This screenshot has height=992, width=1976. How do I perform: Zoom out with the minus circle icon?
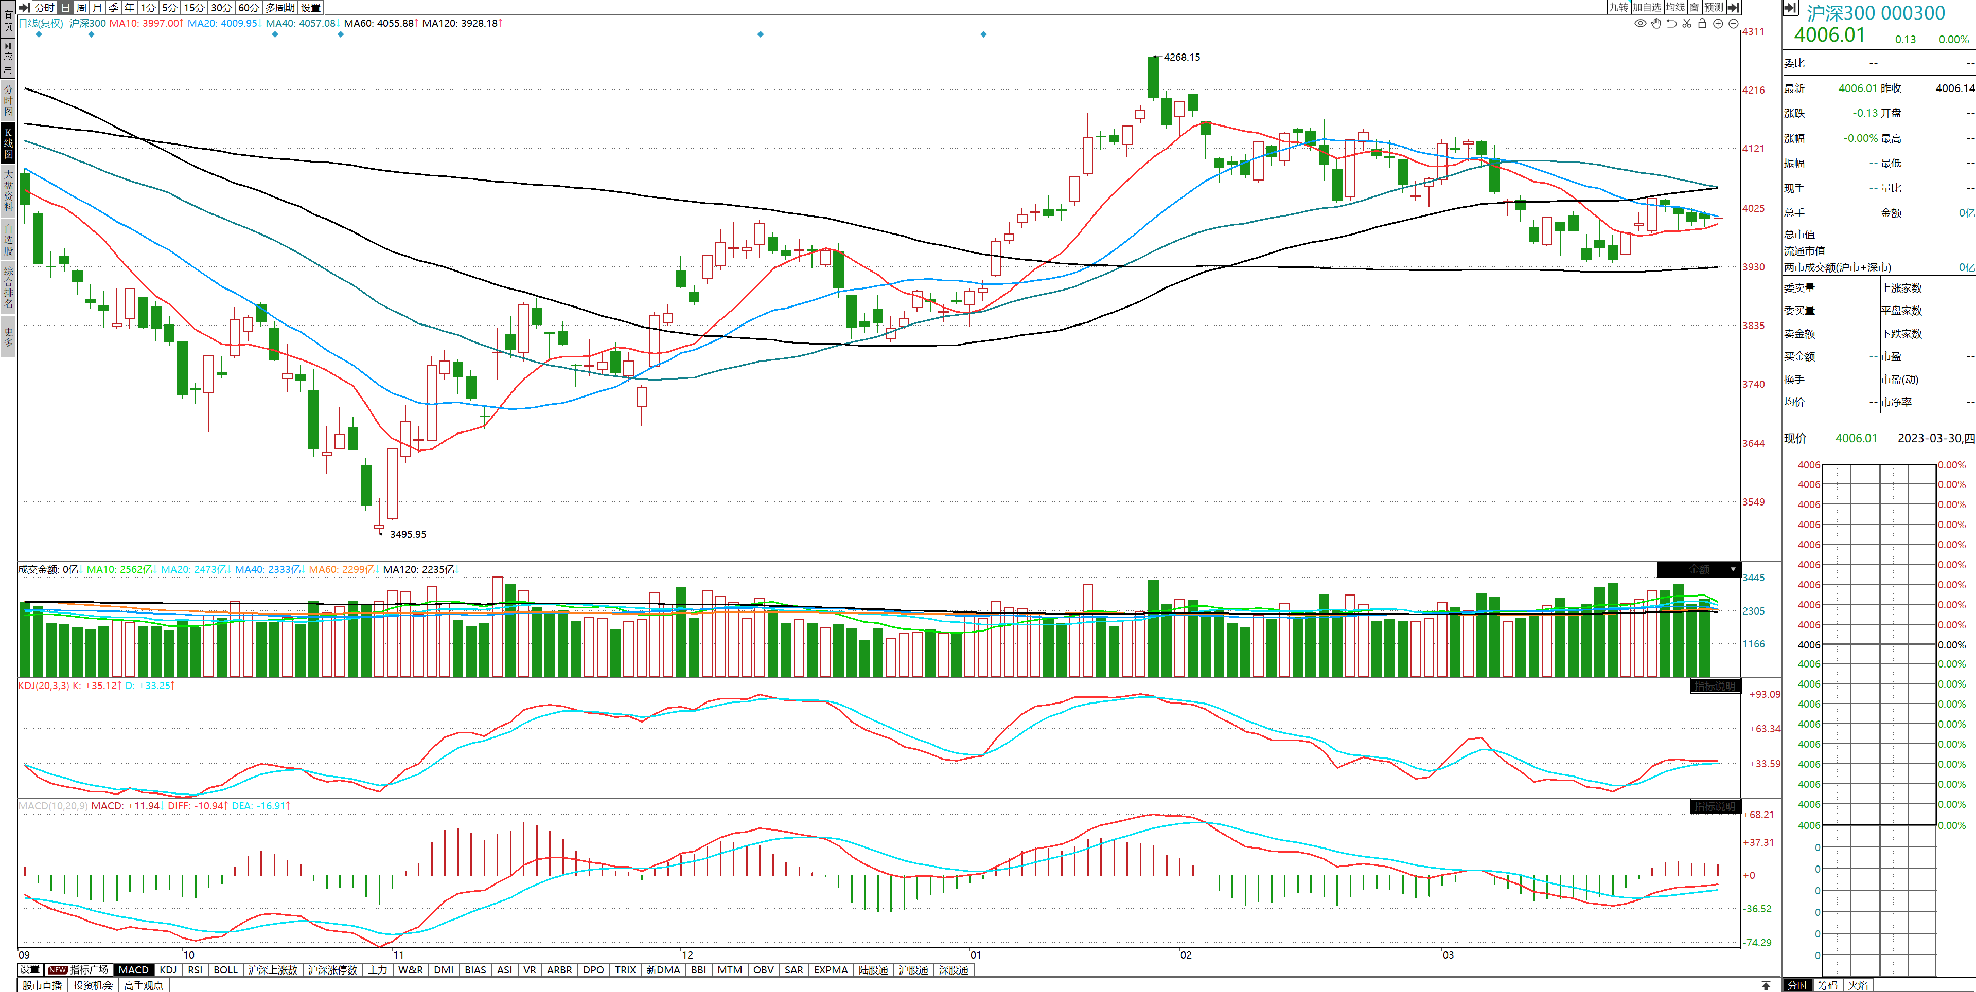pyautogui.click(x=1733, y=24)
